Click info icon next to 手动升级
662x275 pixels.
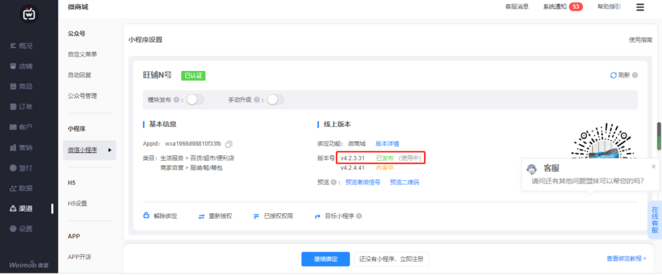point(256,100)
